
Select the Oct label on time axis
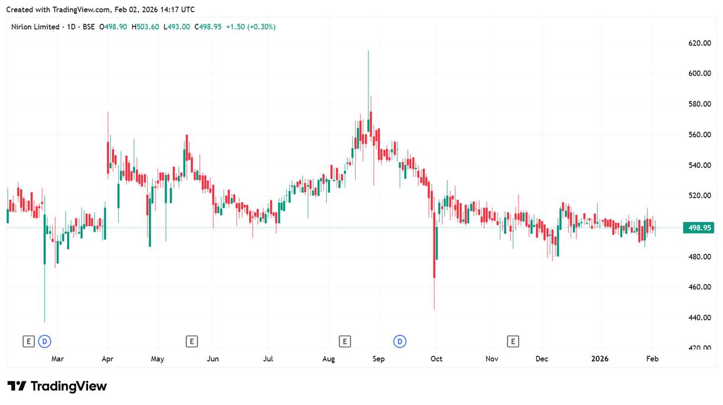(436, 359)
